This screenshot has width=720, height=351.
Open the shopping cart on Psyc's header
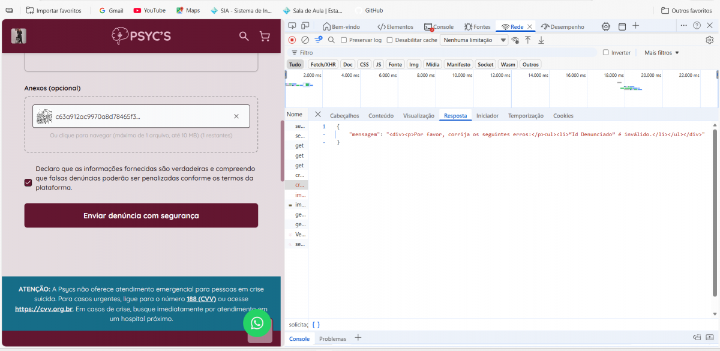pyautogui.click(x=265, y=36)
